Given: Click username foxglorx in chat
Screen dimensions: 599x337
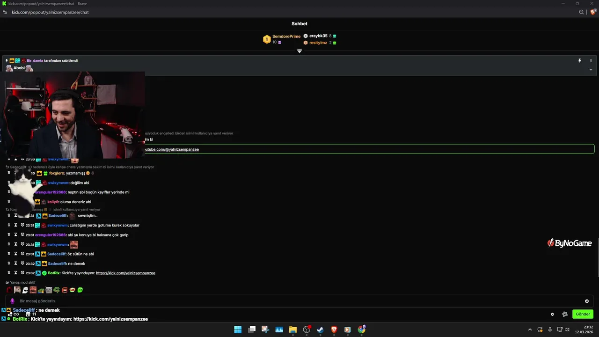Looking at the screenshot, I should [x=57, y=173].
